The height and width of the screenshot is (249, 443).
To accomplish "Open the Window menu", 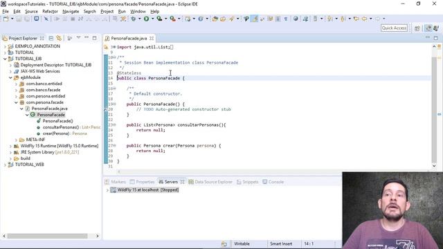I will click(x=138, y=12).
